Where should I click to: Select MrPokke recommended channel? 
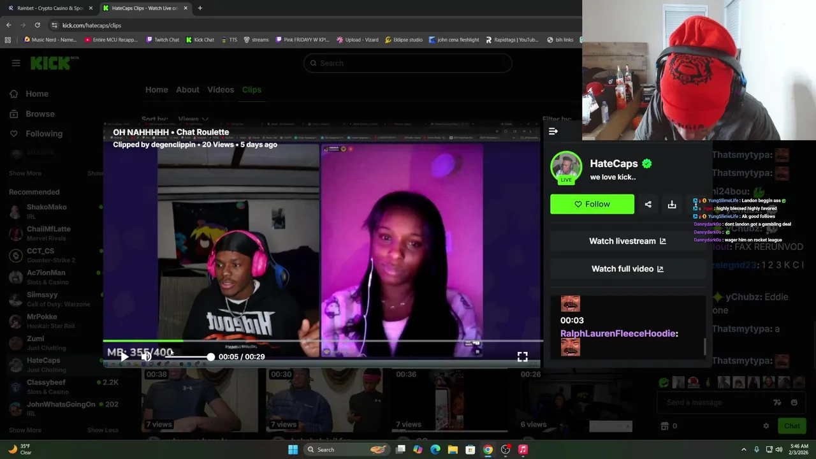point(55,321)
